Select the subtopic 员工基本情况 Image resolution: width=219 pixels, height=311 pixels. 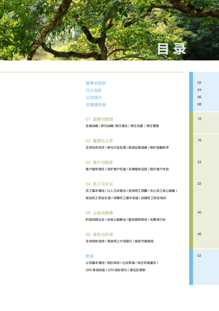[x=95, y=191]
